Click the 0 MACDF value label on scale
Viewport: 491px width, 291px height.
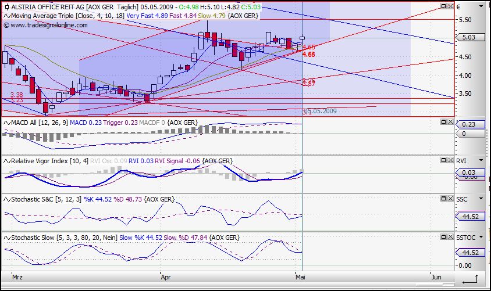469,134
